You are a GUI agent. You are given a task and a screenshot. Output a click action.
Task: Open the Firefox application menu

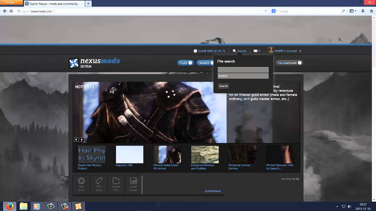coord(11,3)
